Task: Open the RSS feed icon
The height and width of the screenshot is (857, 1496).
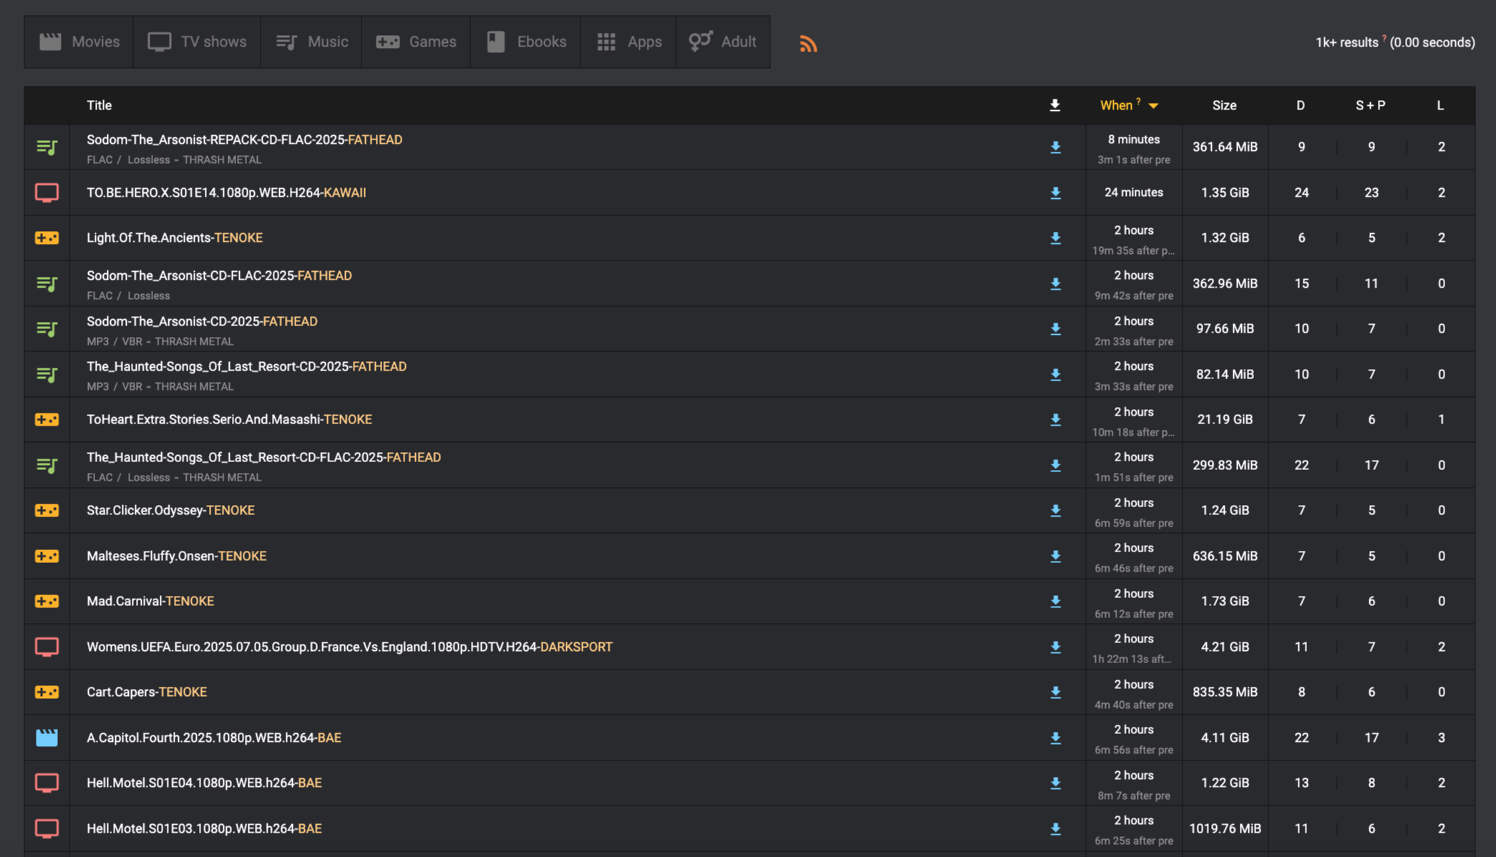Action: click(808, 44)
